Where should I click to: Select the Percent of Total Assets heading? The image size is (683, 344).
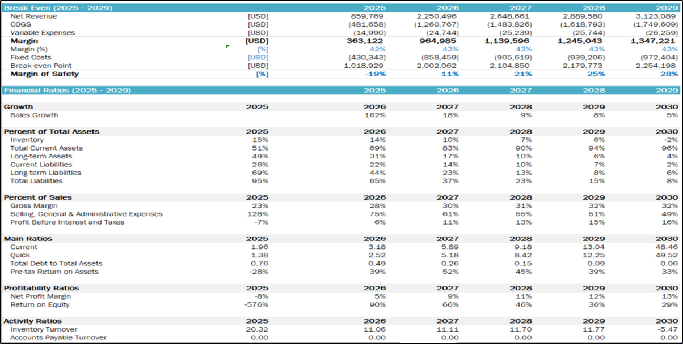click(x=52, y=132)
